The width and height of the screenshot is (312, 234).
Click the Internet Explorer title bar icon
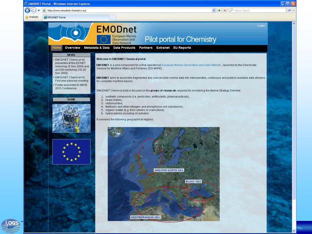click(26, 4)
